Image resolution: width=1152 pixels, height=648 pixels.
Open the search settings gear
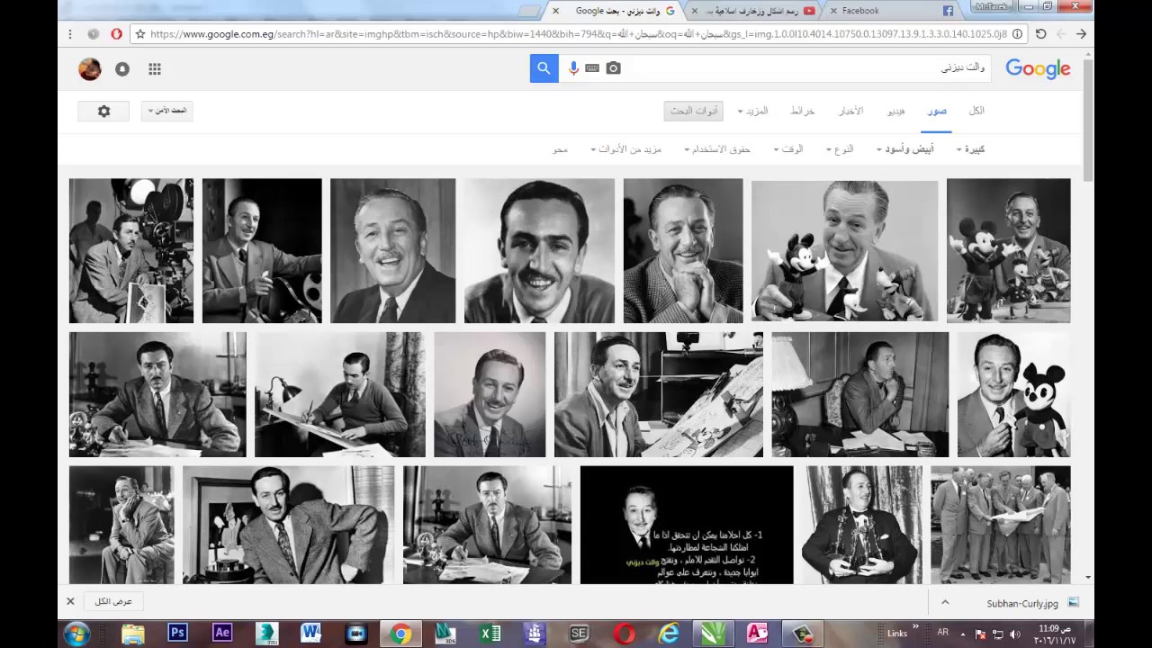[x=103, y=112]
